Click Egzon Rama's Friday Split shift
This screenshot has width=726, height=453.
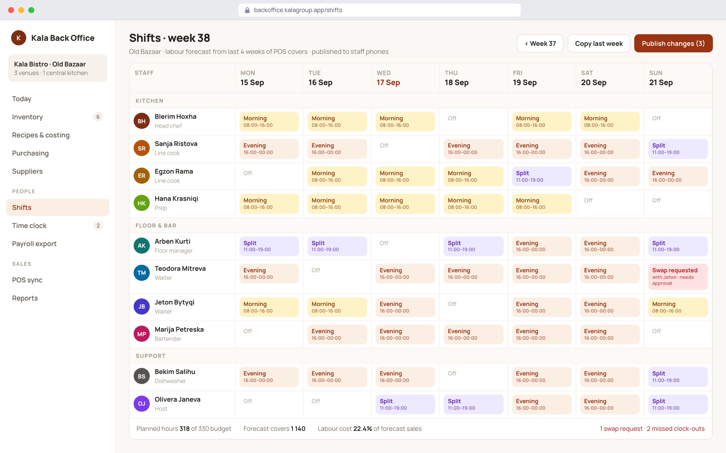pyautogui.click(x=542, y=176)
